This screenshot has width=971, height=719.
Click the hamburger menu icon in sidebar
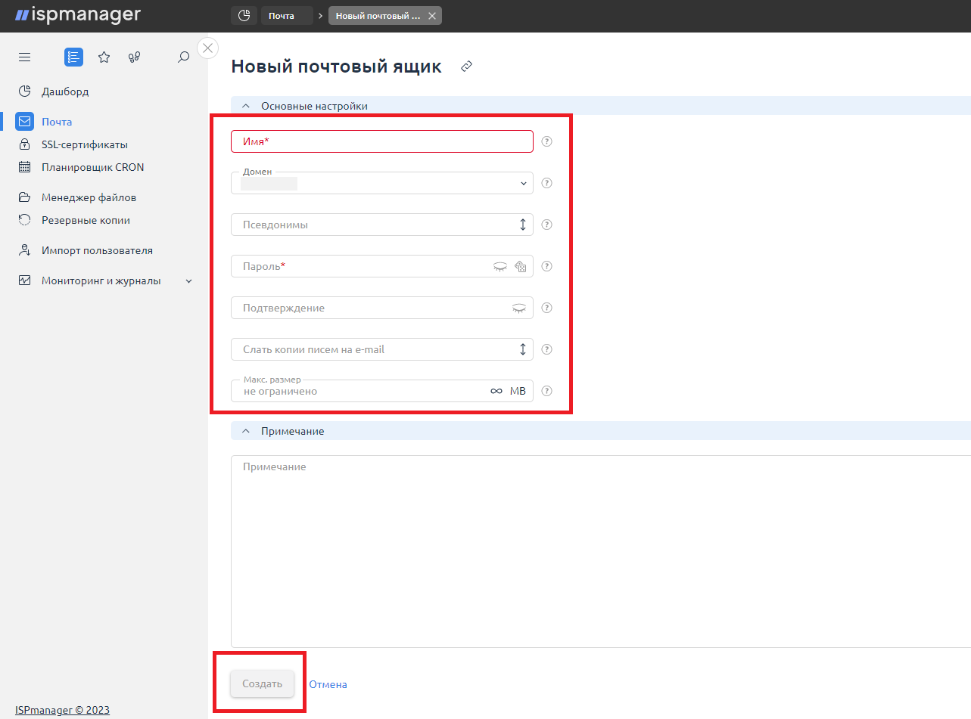pos(25,57)
